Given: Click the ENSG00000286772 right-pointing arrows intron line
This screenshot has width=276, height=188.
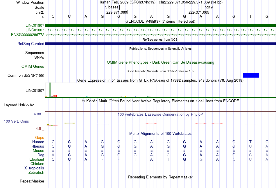Looking at the screenshot, I should tap(160, 35).
